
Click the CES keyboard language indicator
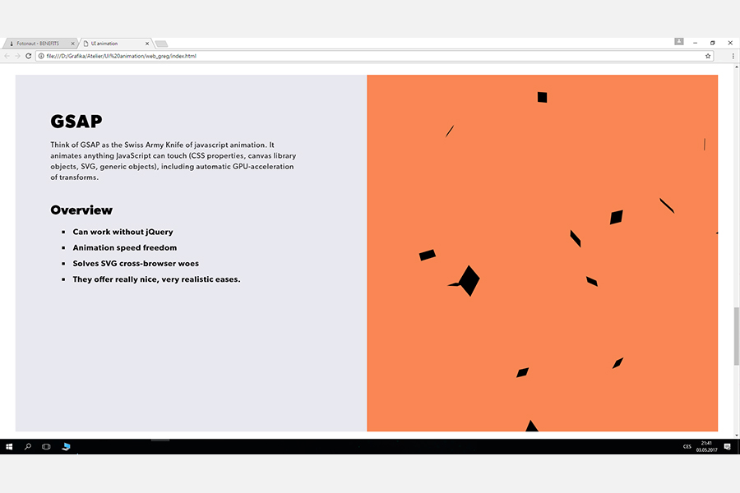(x=687, y=446)
